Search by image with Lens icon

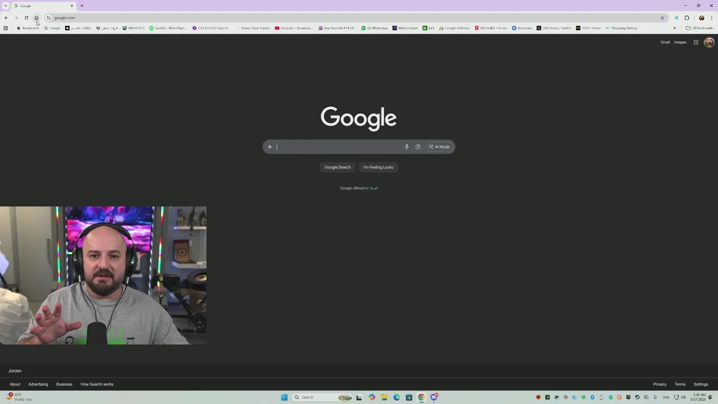(418, 147)
